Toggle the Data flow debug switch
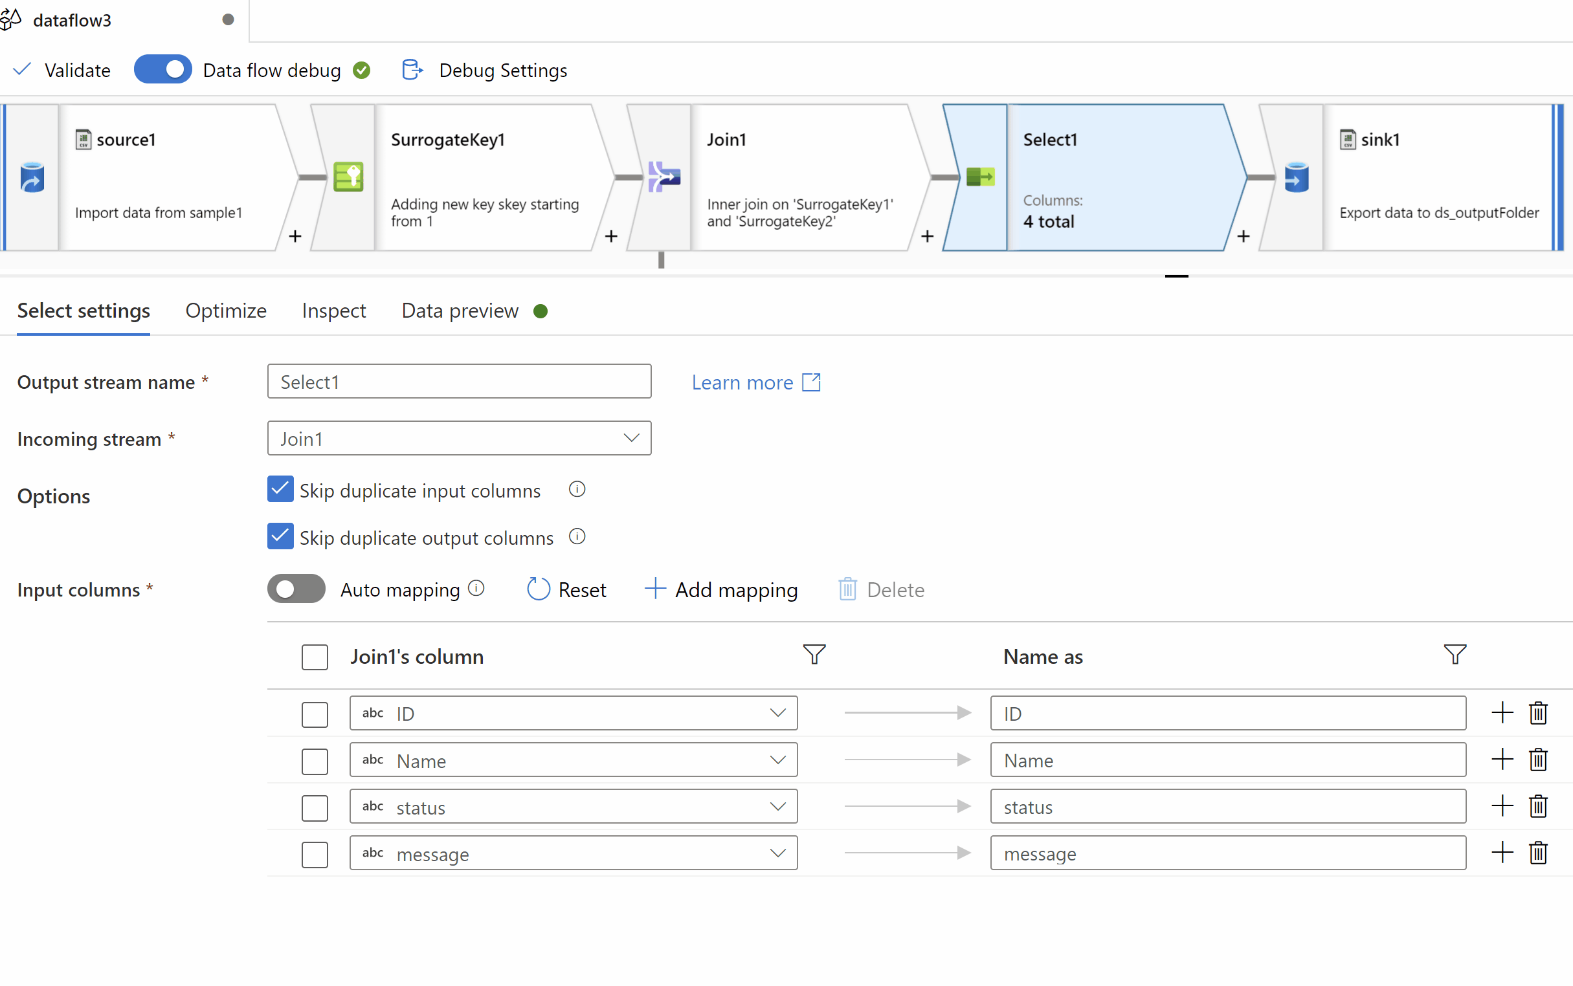This screenshot has width=1573, height=986. pos(161,71)
